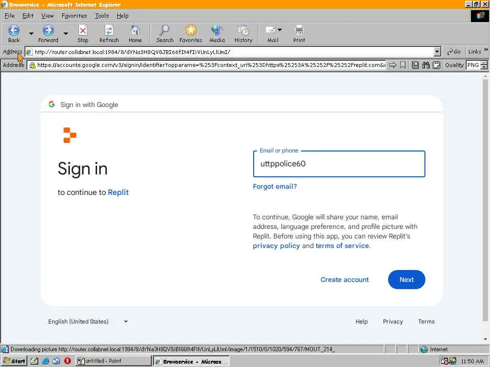
Task: Click the system tray network icon
Action: pos(452,361)
